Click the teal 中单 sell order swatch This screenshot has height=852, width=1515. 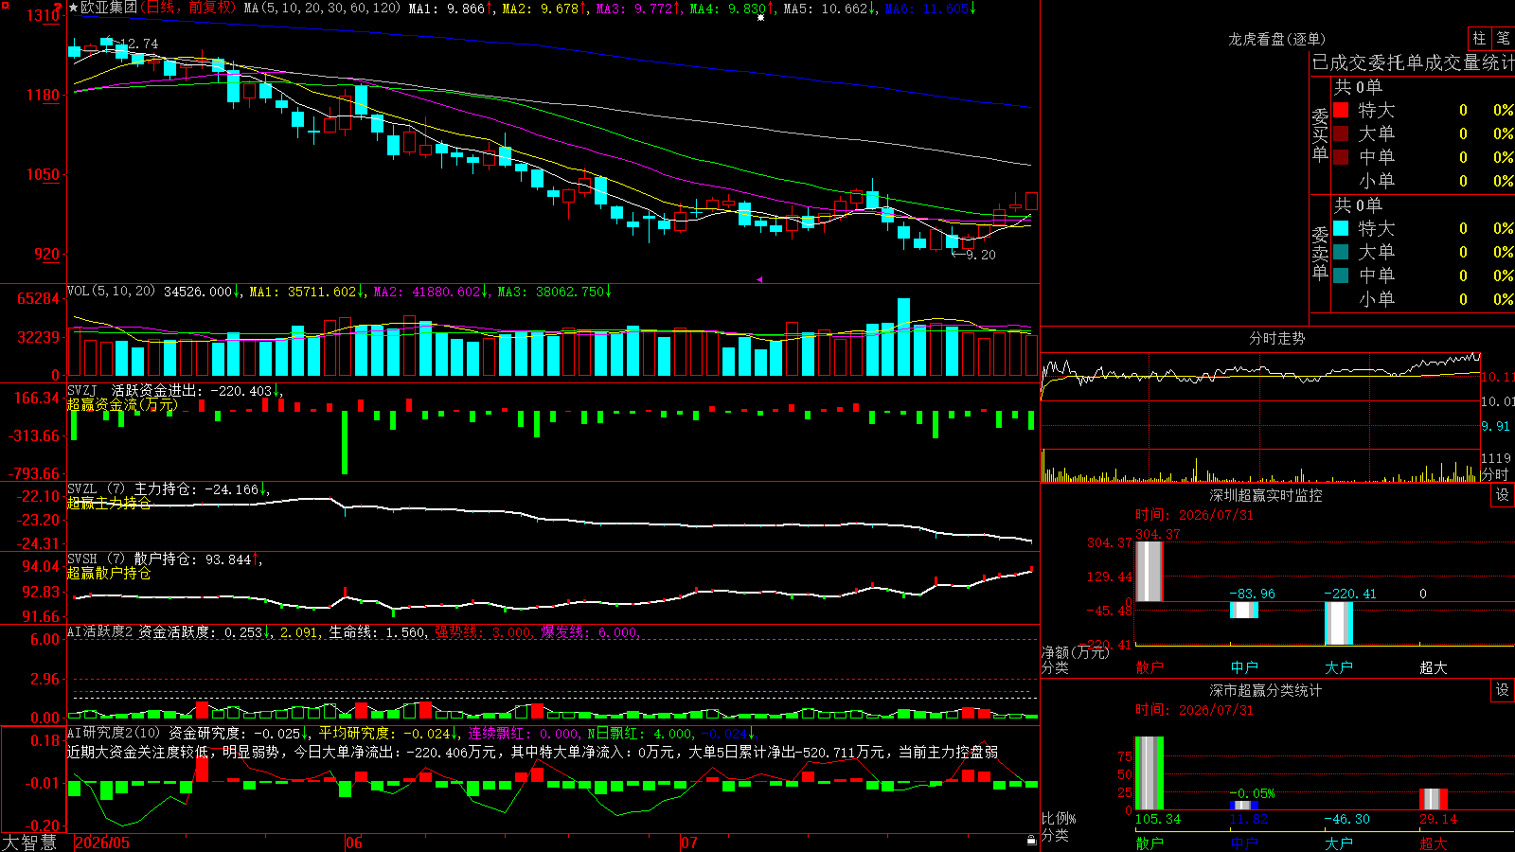1341,275
